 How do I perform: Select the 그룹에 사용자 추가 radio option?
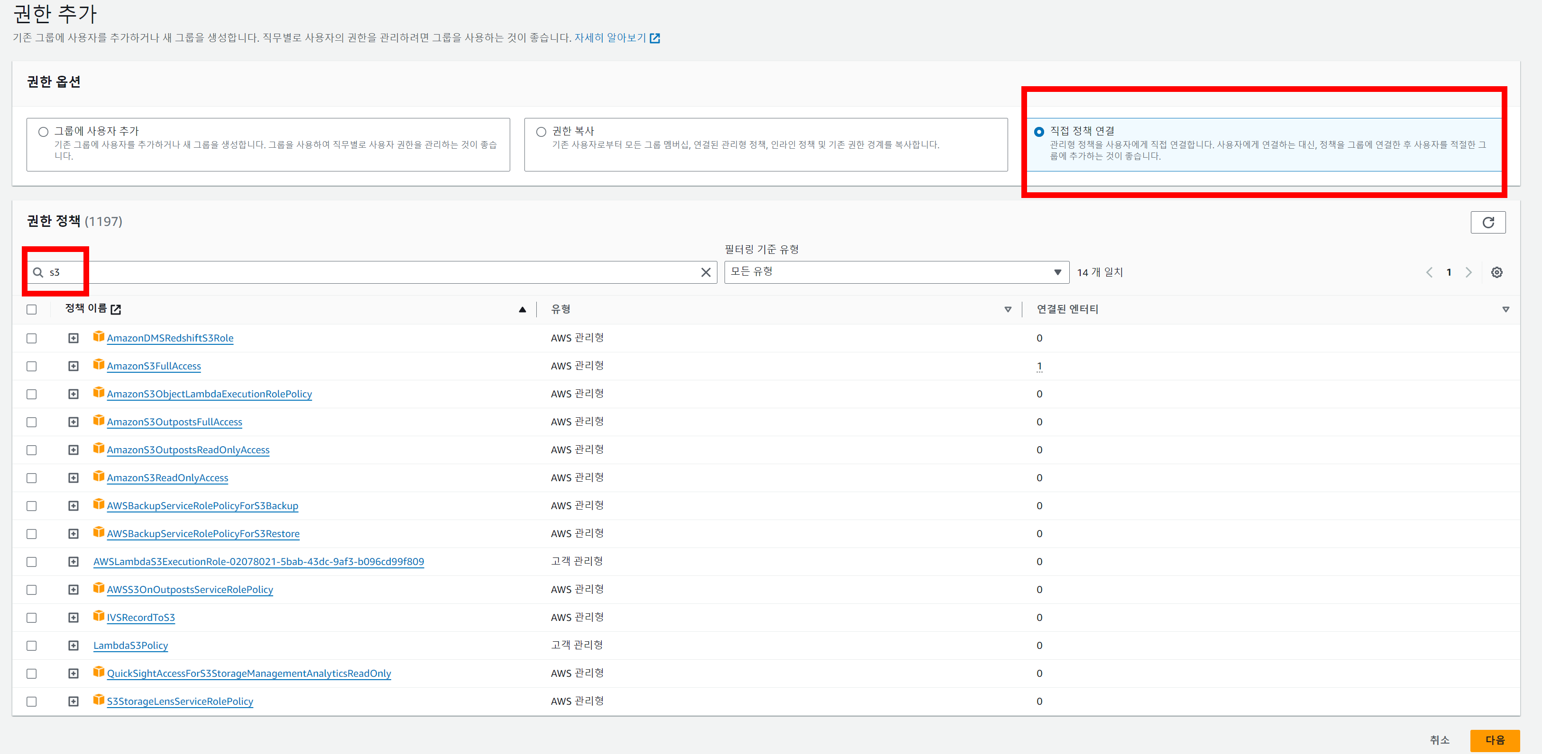point(43,132)
